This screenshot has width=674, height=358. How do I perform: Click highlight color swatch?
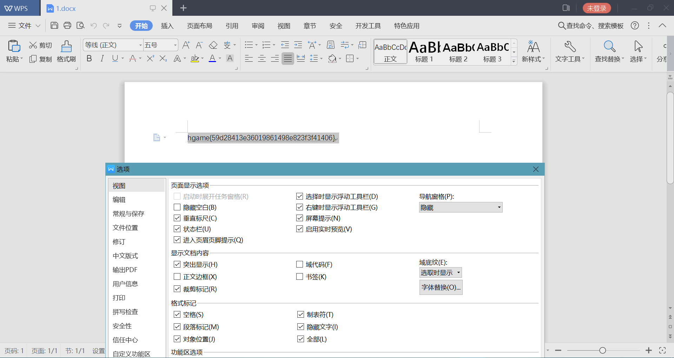pos(195,59)
